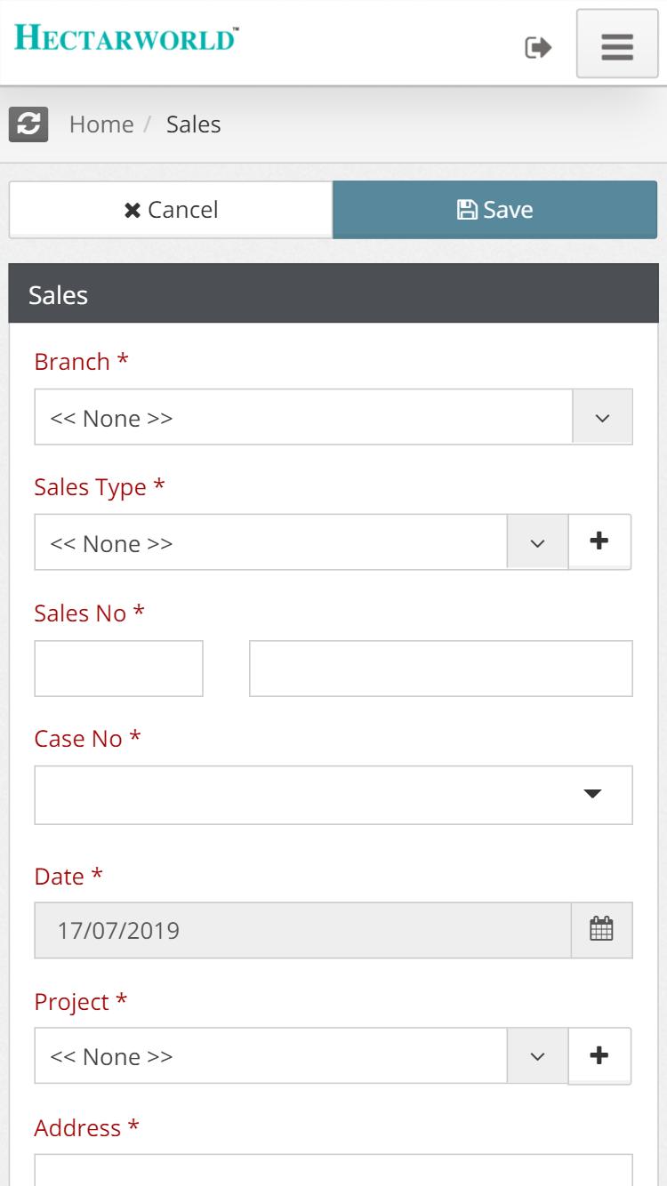This screenshot has height=1186, width=667.
Task: Click the refresh icon beside Home
Action: 28,124
